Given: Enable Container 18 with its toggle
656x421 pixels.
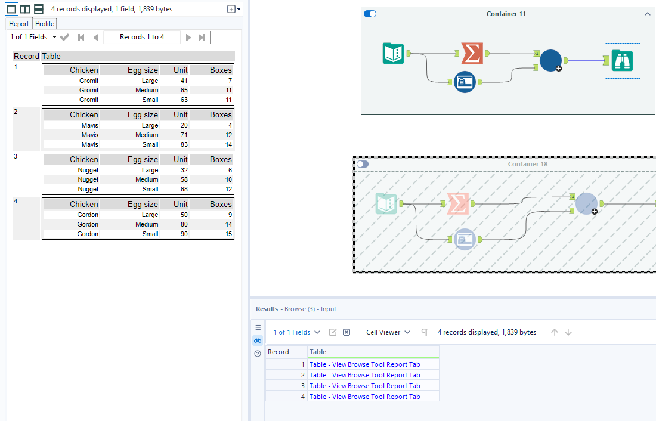Looking at the screenshot, I should point(363,164).
